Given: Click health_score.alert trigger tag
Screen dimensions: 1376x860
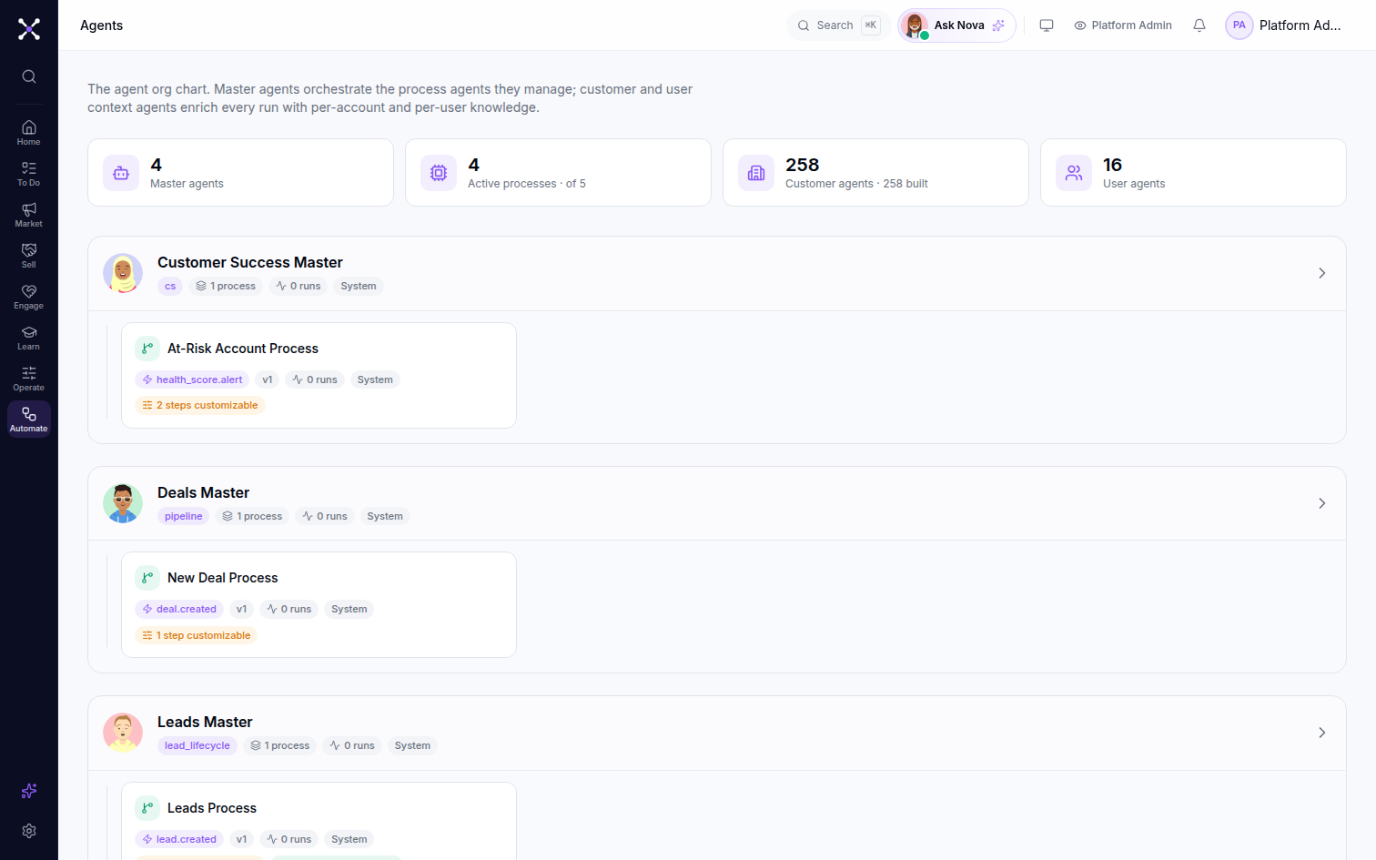Looking at the screenshot, I should 193,379.
